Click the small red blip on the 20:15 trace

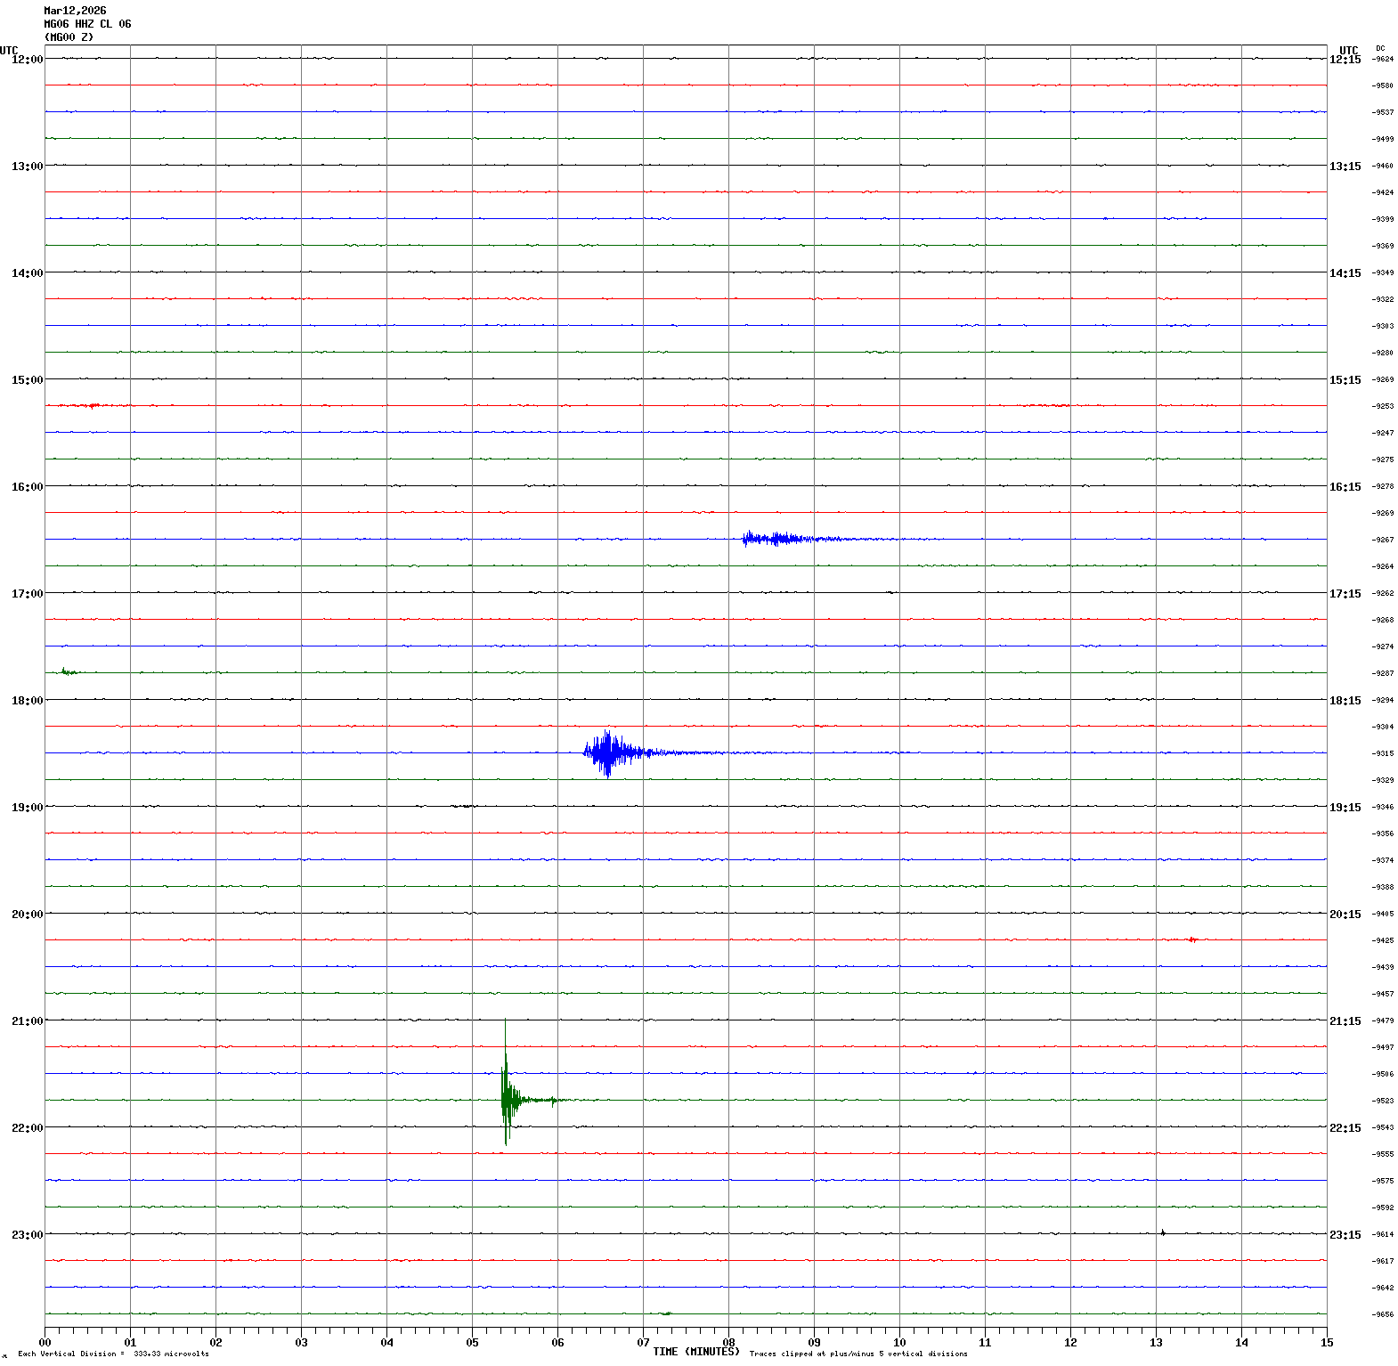coord(1192,939)
